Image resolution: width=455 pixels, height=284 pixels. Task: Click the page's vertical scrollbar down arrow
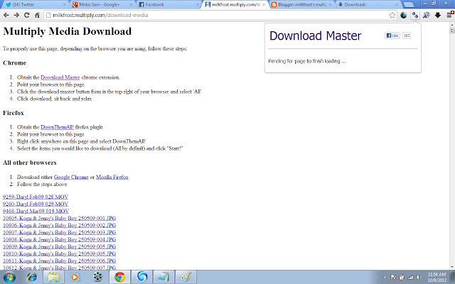pyautogui.click(x=452, y=267)
